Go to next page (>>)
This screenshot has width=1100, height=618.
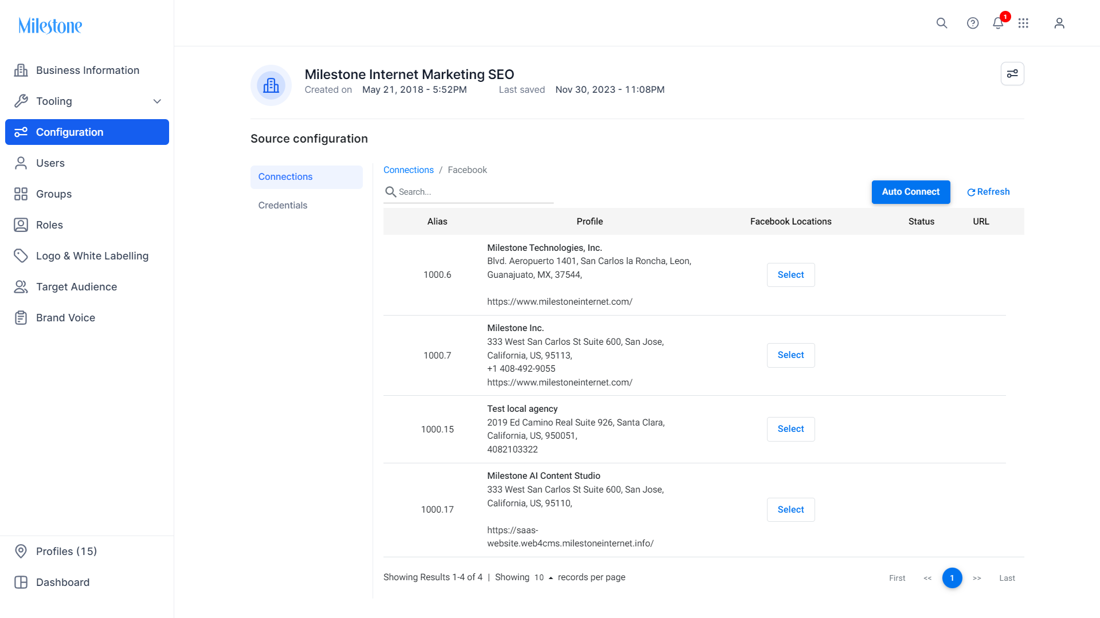977,578
